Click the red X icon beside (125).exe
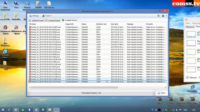Viewport: 200px width, 112px height. click(30, 35)
